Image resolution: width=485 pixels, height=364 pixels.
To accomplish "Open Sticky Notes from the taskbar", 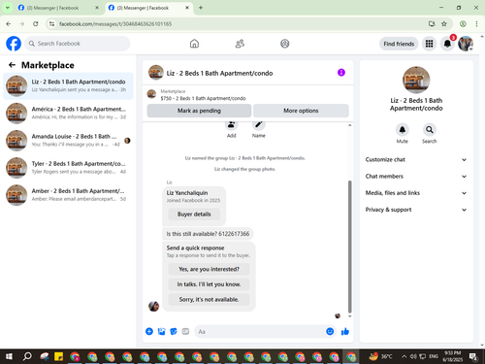I will pos(58,356).
